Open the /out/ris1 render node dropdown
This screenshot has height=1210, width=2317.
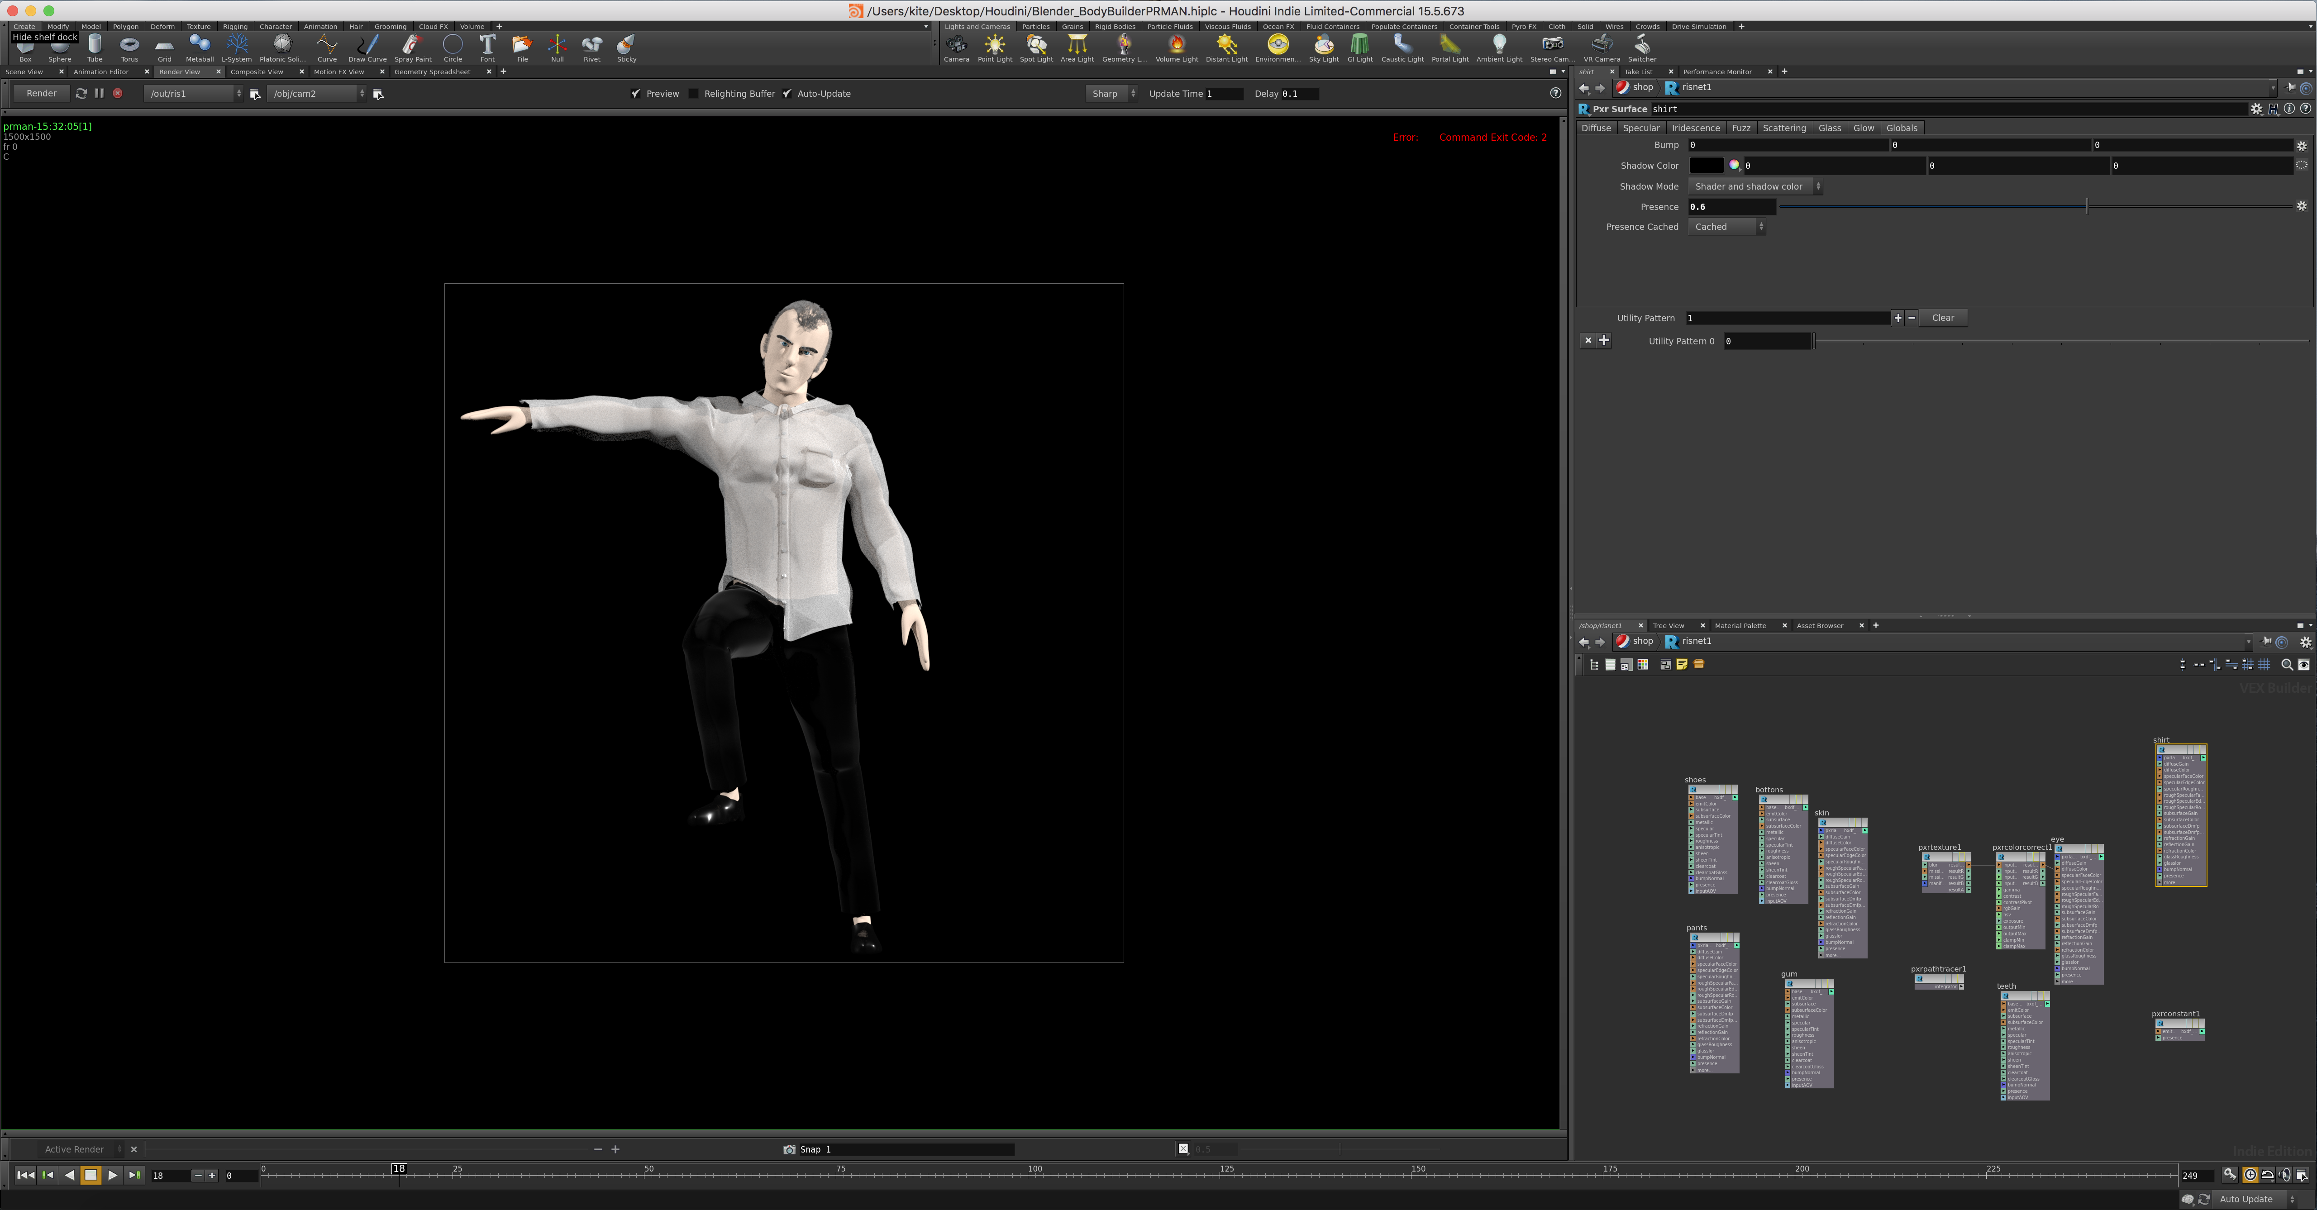pos(193,94)
